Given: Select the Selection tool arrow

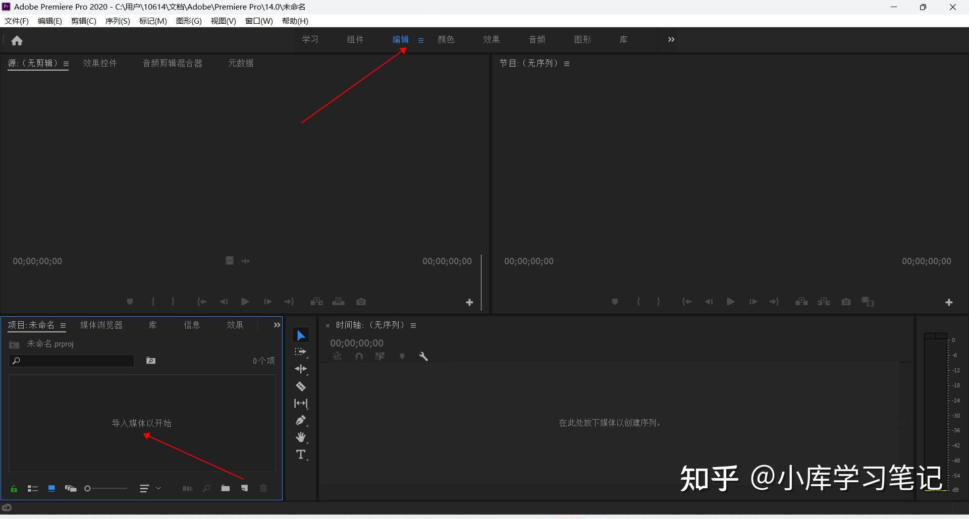Looking at the screenshot, I should point(301,335).
